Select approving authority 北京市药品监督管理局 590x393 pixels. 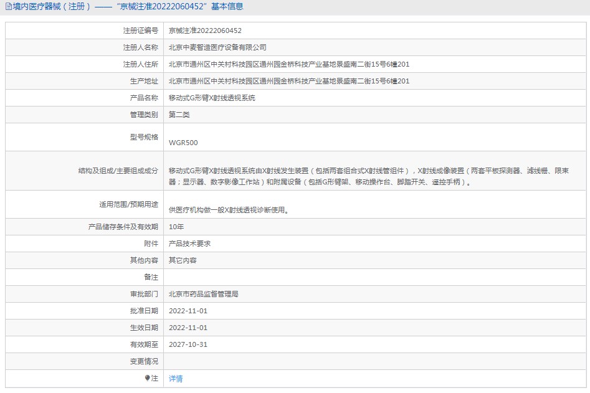(204, 294)
